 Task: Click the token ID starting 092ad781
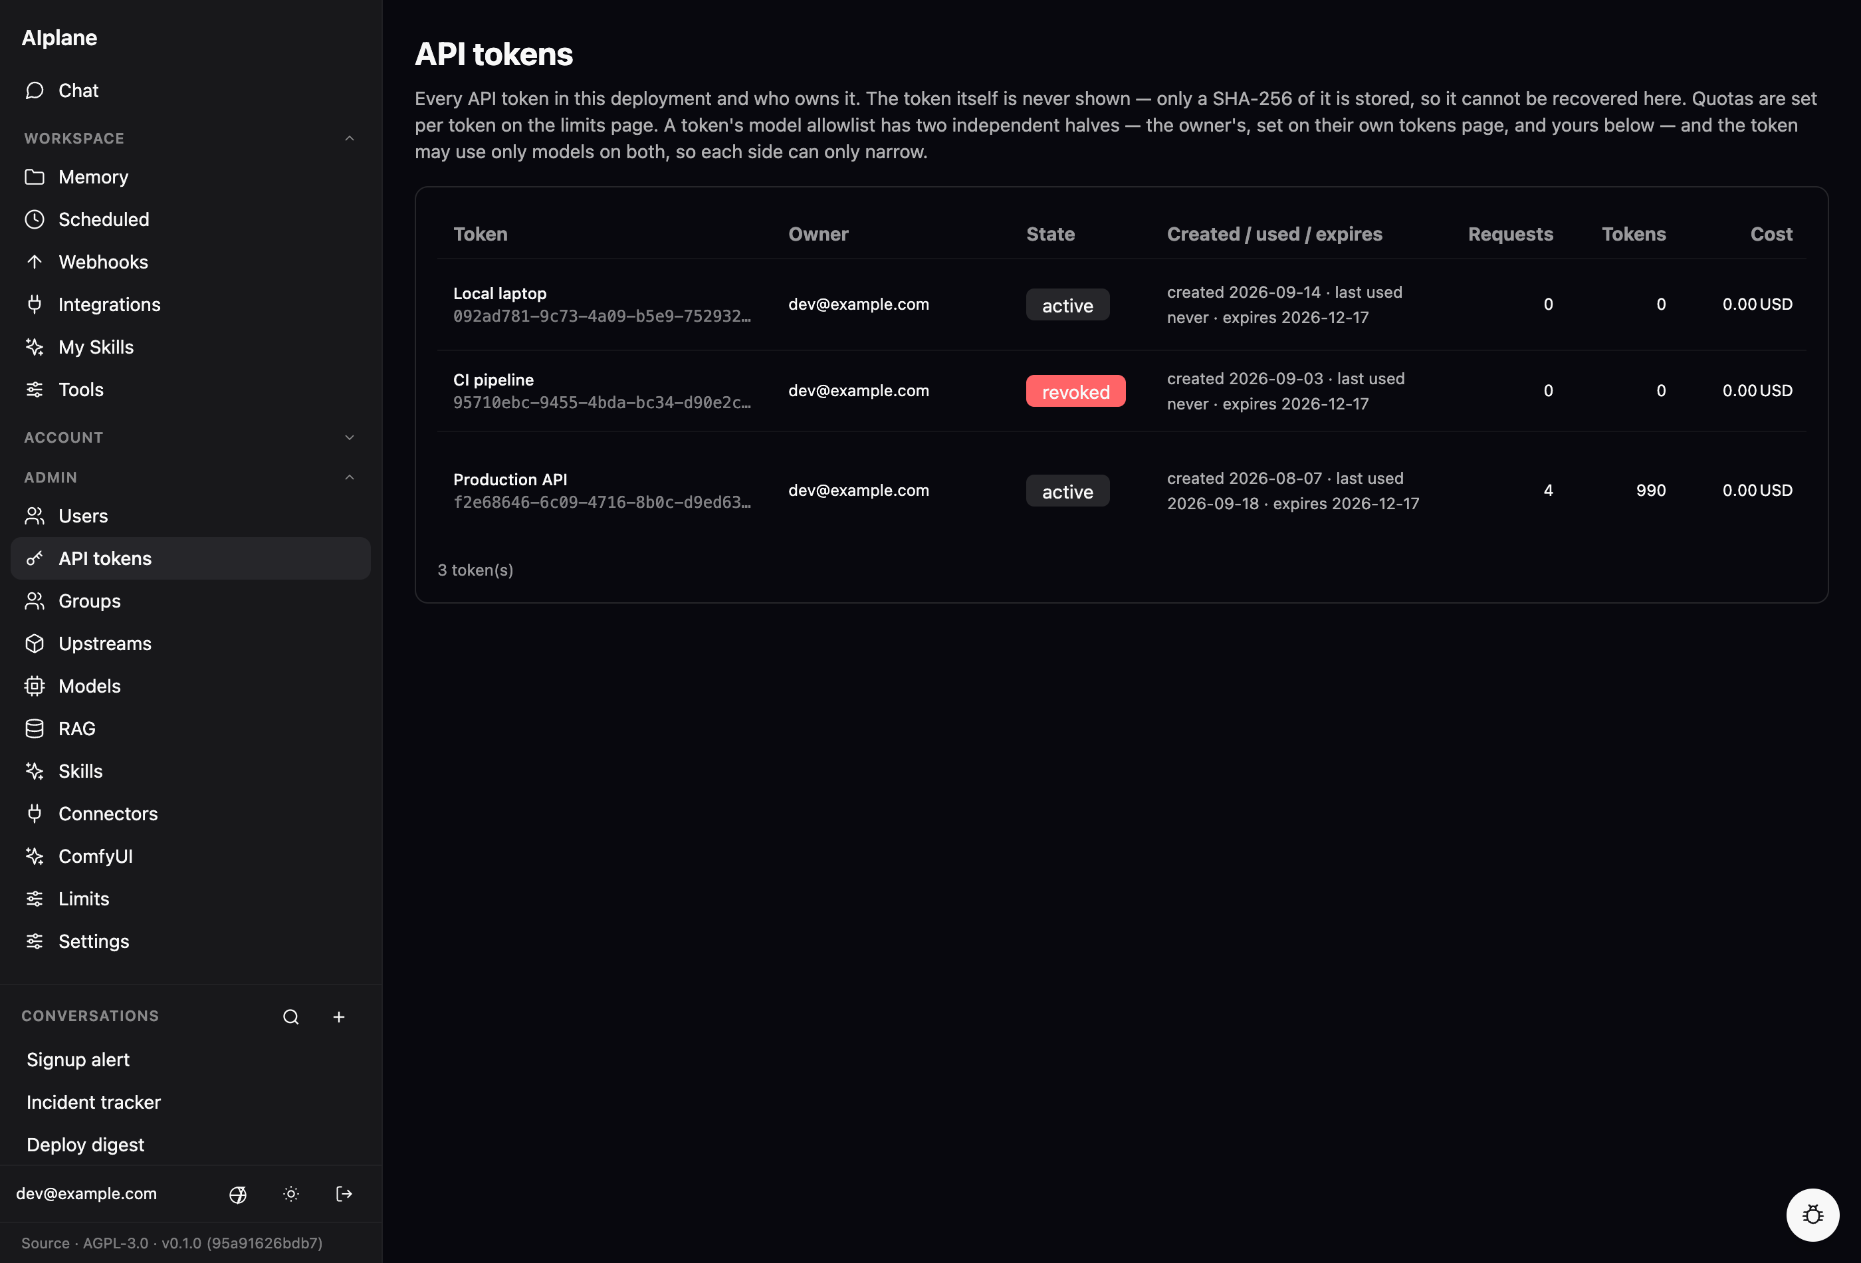[x=602, y=316]
